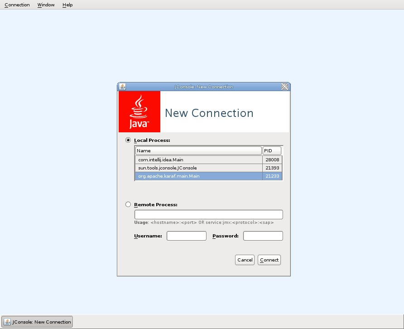Select the Remote Process radio button
The width and height of the screenshot is (404, 329).
coord(128,204)
